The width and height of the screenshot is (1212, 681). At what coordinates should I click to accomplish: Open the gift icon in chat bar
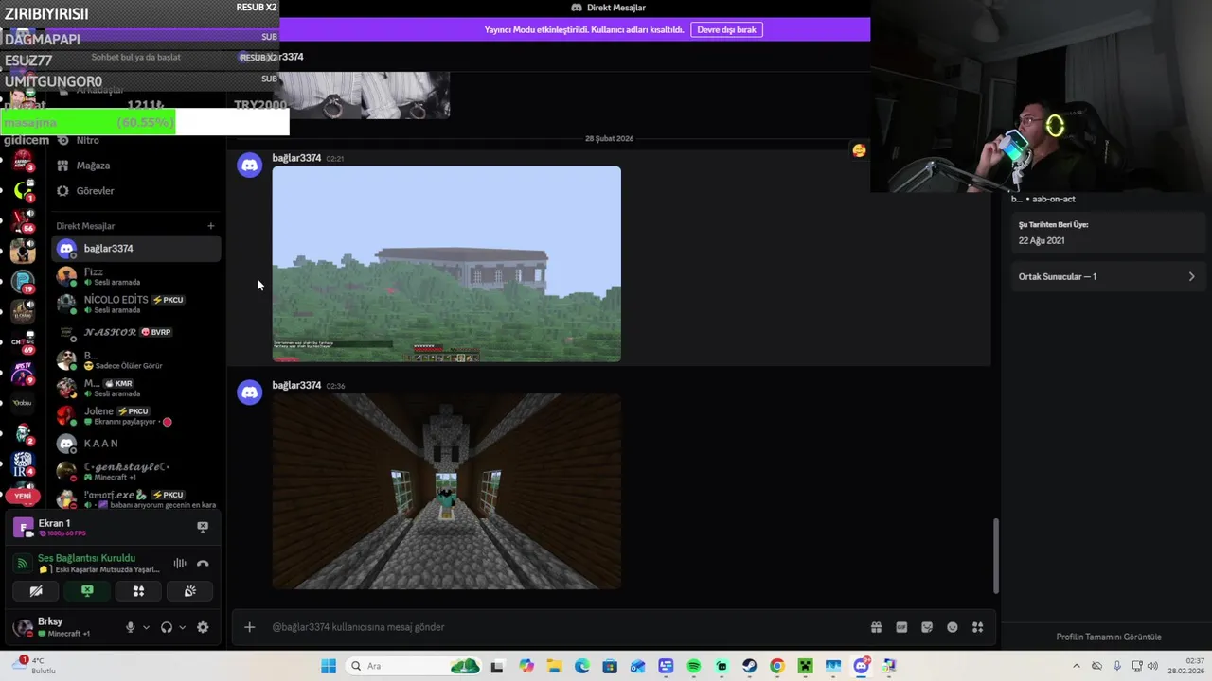pos(876,627)
